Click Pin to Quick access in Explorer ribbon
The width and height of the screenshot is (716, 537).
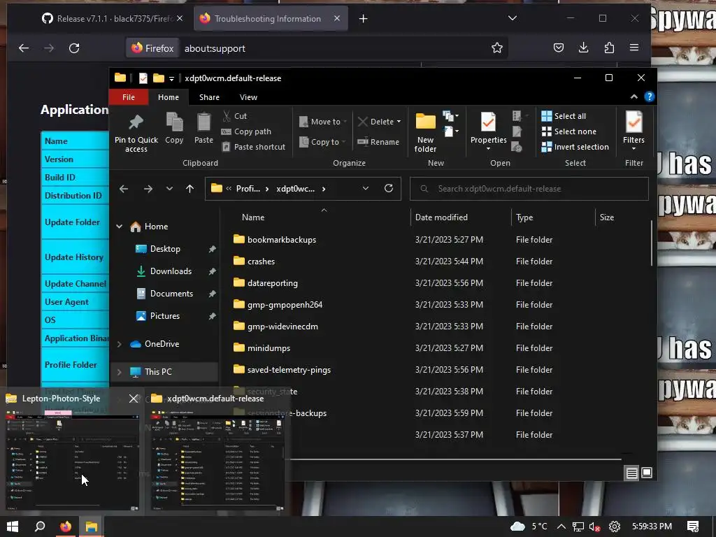[136, 132]
